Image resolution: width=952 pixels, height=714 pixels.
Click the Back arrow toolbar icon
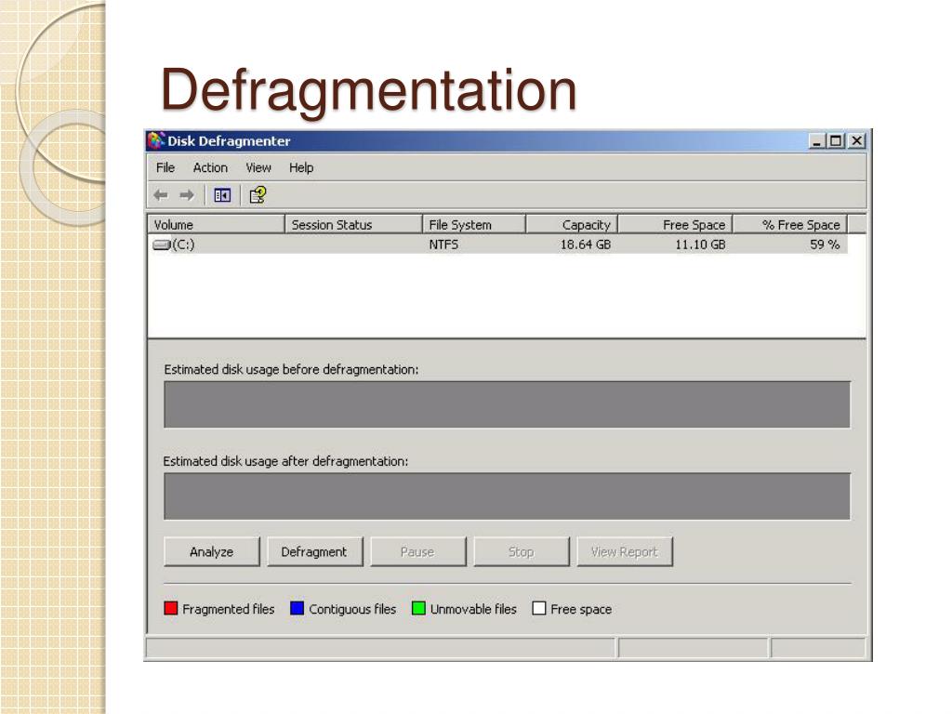(160, 195)
